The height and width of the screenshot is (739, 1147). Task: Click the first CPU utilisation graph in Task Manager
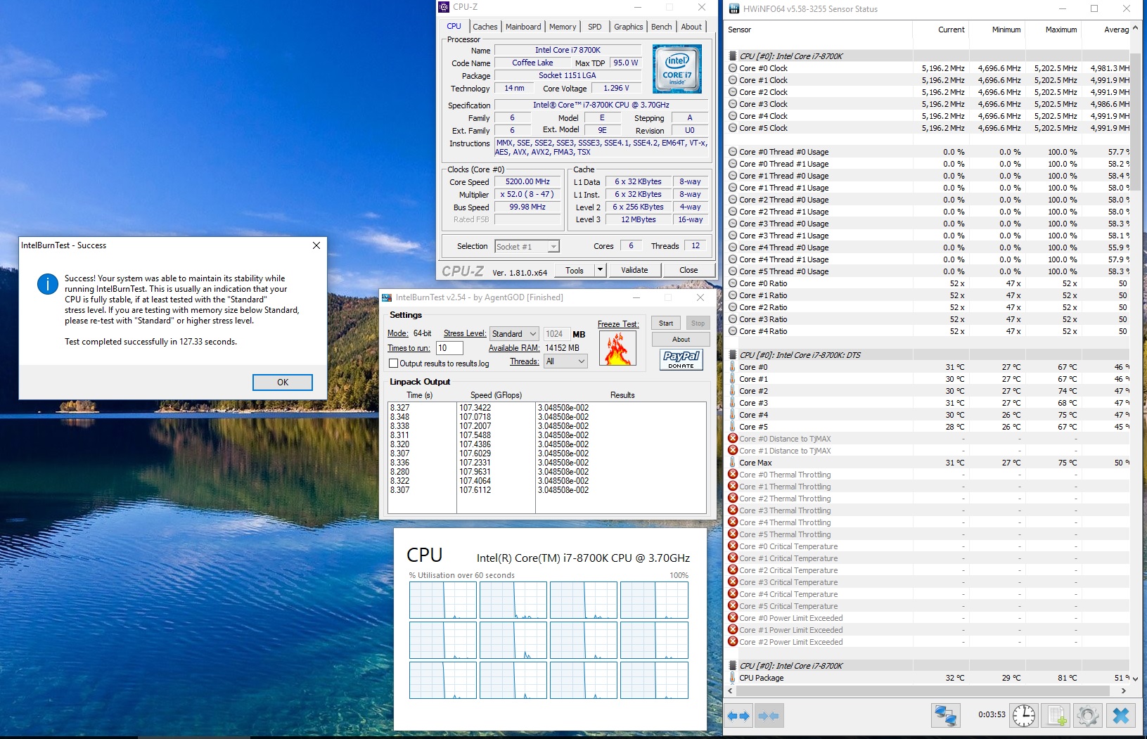tap(443, 600)
